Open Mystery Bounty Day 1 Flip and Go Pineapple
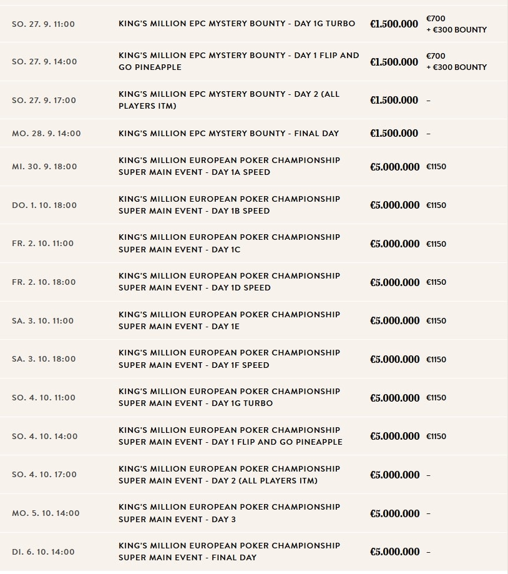 [x=238, y=61]
